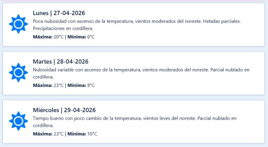Select the heading 'Martes | 28-04-2026'

[x=60, y=61]
